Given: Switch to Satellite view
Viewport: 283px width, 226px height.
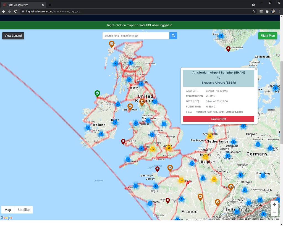Looking at the screenshot, I should pyautogui.click(x=23, y=210).
